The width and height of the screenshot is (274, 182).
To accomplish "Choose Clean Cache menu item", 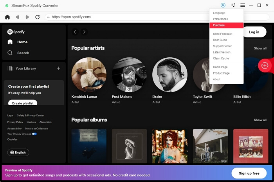I will click(221, 58).
